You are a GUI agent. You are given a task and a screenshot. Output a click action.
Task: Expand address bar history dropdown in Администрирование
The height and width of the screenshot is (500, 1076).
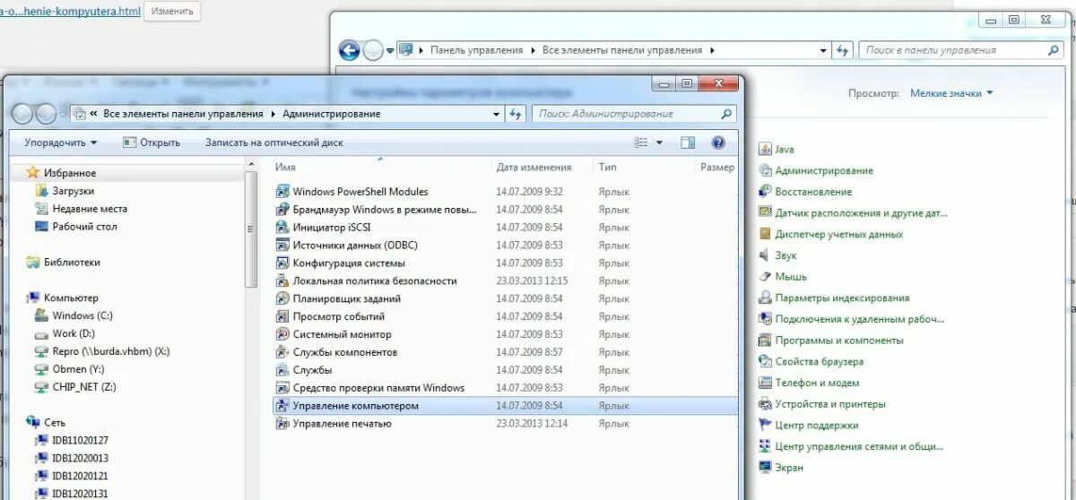[497, 114]
